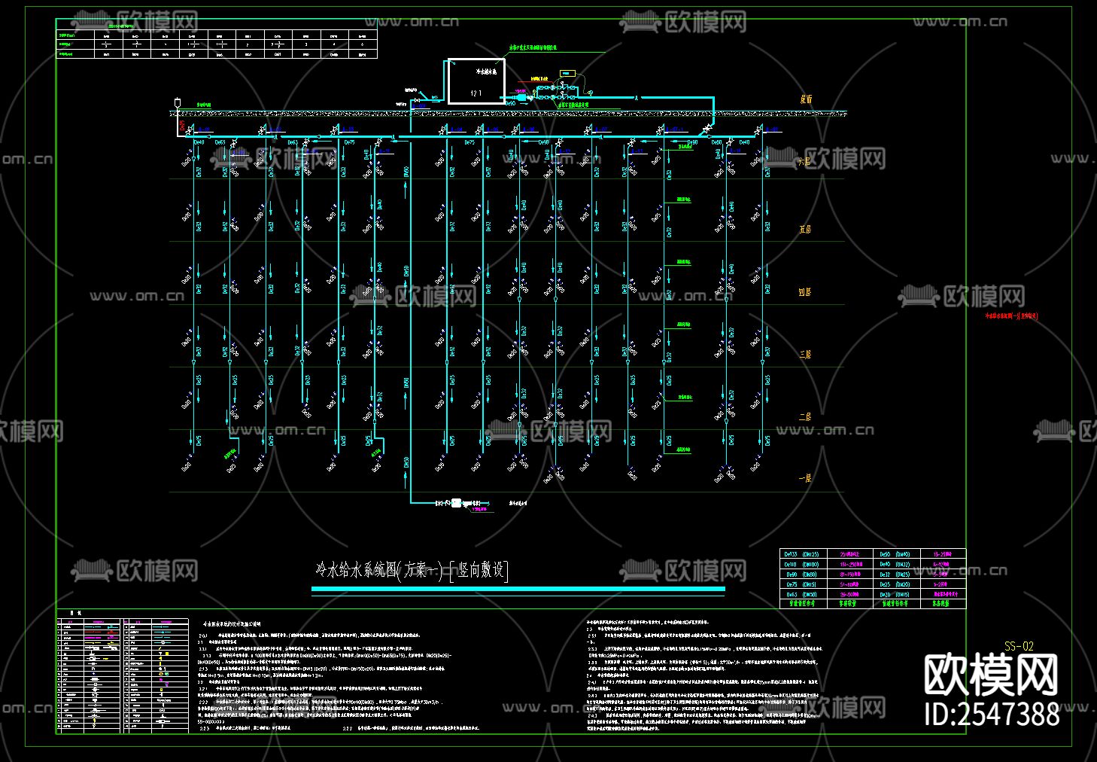
Task: Select the De90 label beside the tank outlet
Action: (x=510, y=103)
